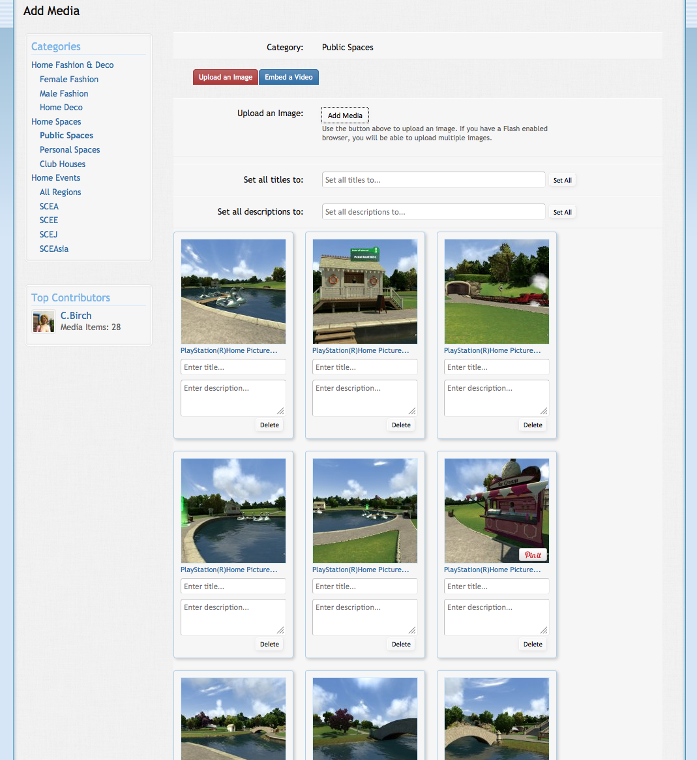Image resolution: width=697 pixels, height=760 pixels.
Task: Focus the Set all descriptions to field
Action: (x=434, y=212)
